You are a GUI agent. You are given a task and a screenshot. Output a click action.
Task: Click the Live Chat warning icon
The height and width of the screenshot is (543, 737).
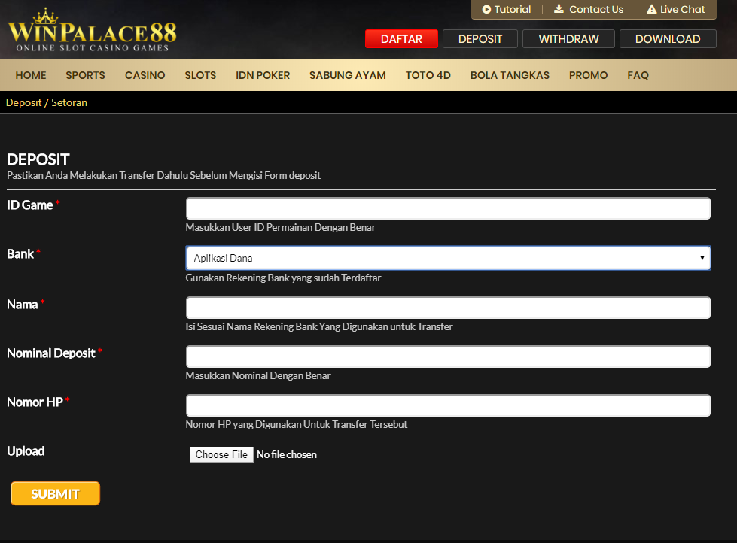[x=651, y=9]
